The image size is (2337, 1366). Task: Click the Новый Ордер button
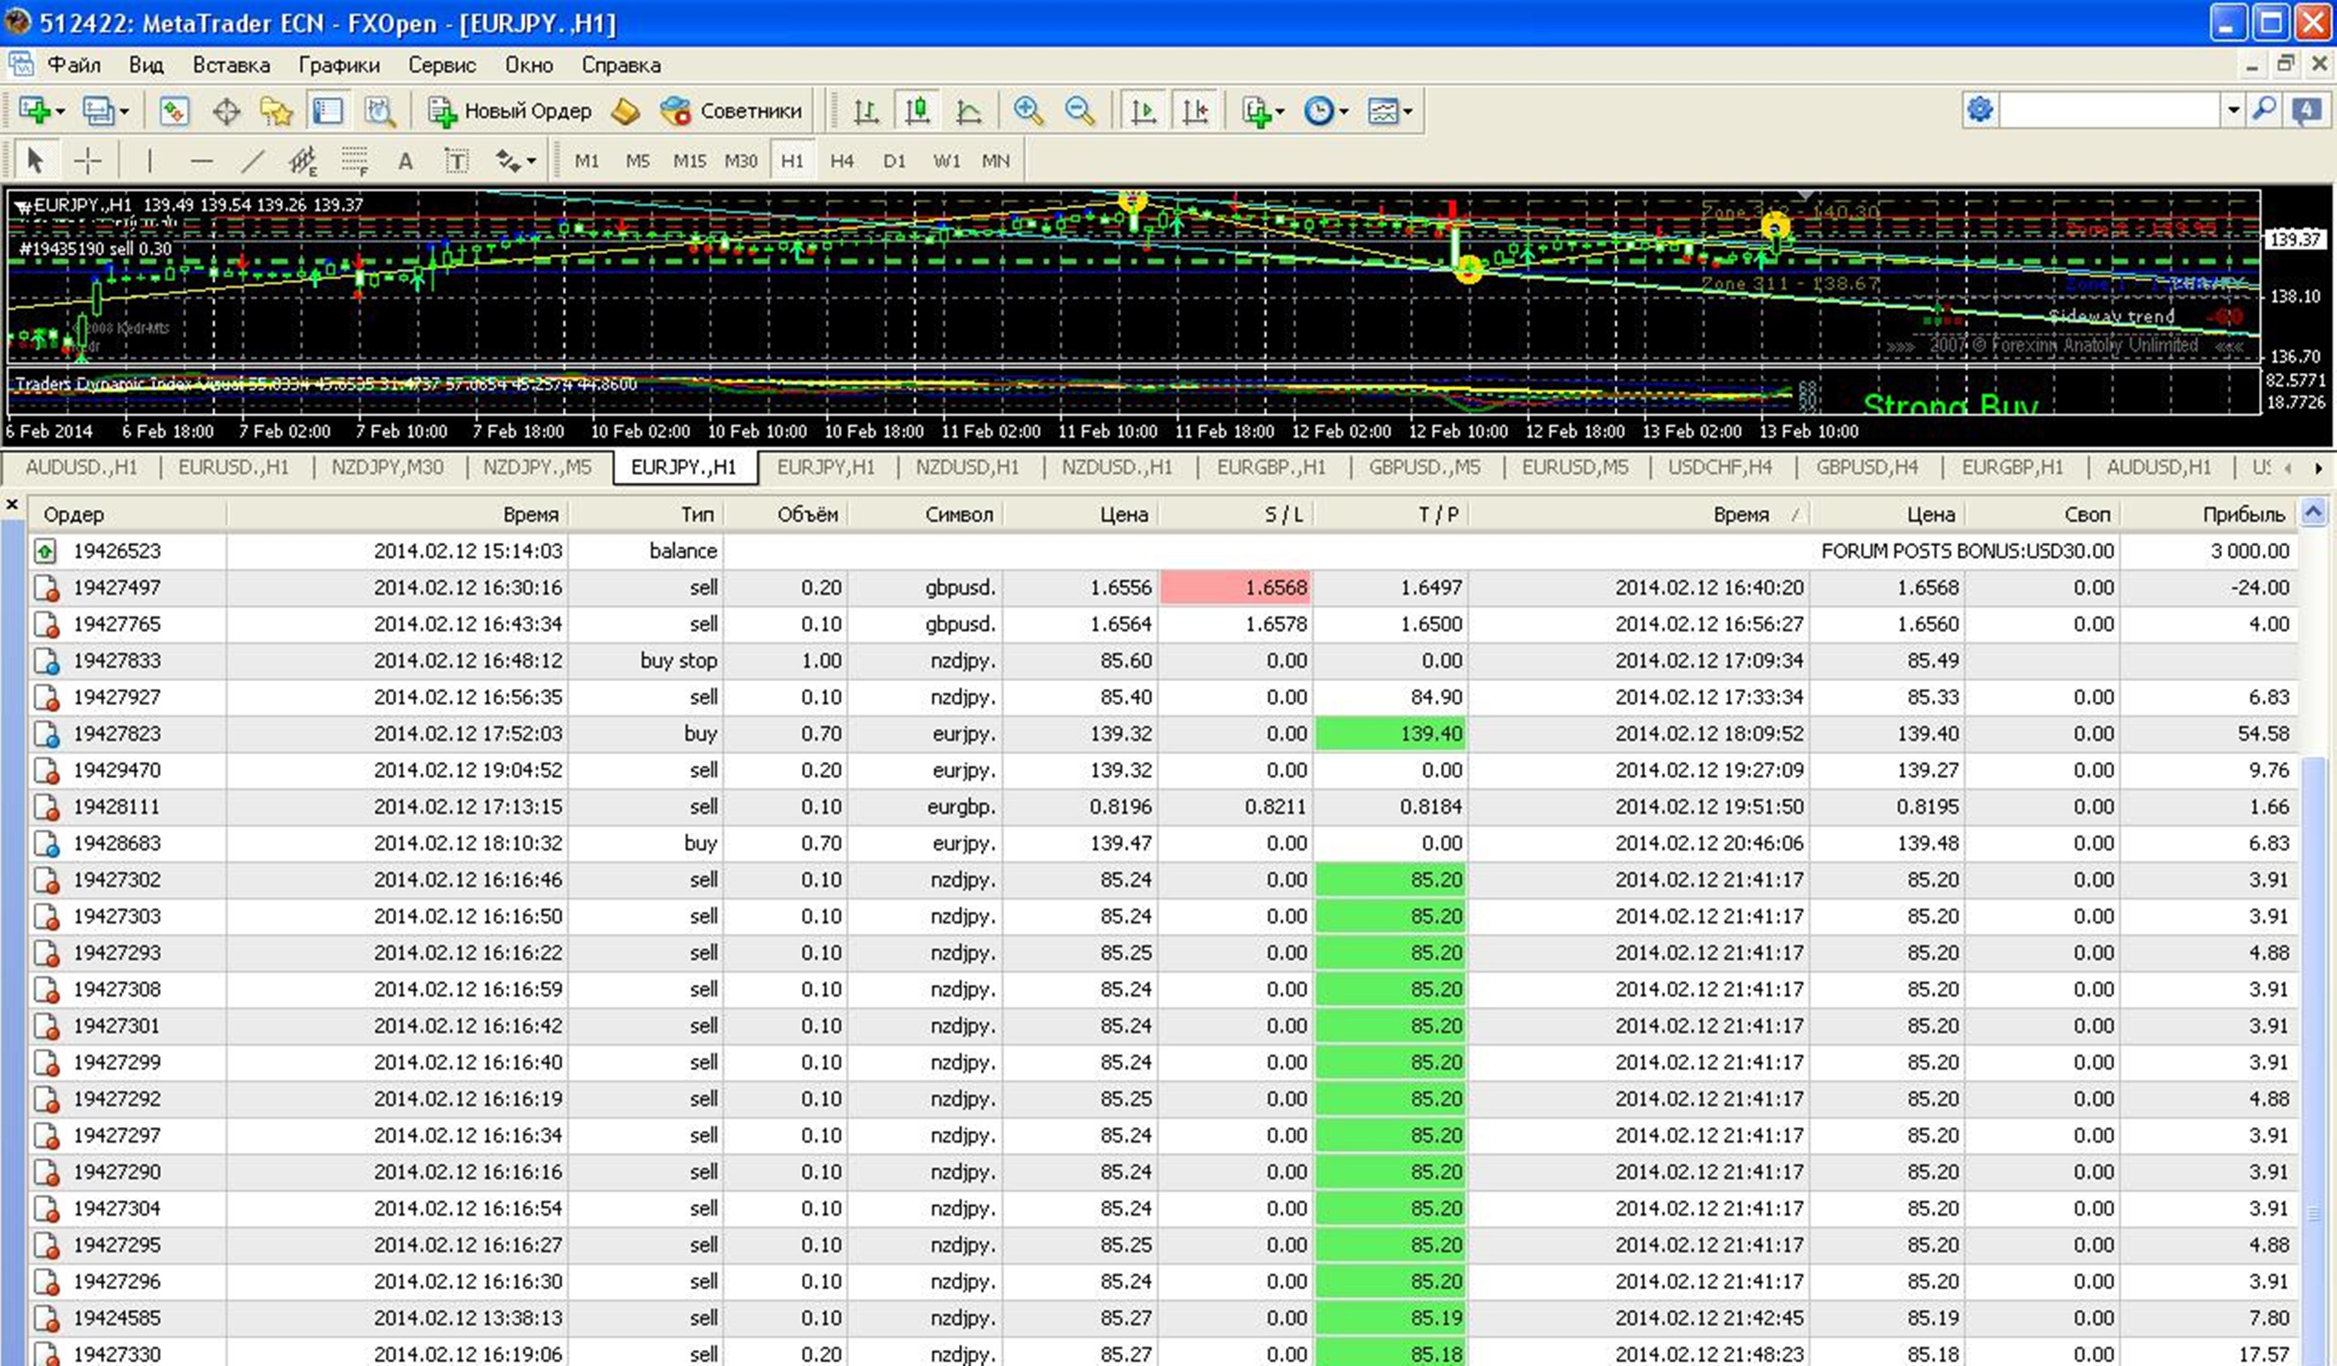coord(510,111)
